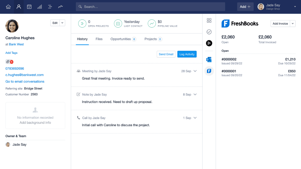
Task: Select the check circle tasks icon in sidebar
Action: tap(209, 32)
